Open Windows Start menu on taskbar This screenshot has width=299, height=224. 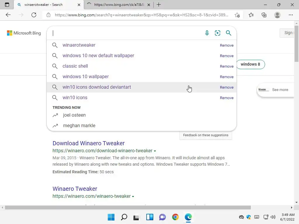tap(111, 217)
